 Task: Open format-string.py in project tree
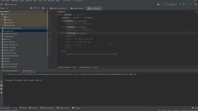10,47
